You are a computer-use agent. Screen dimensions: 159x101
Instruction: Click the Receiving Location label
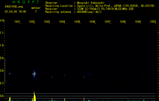pos(59,6)
